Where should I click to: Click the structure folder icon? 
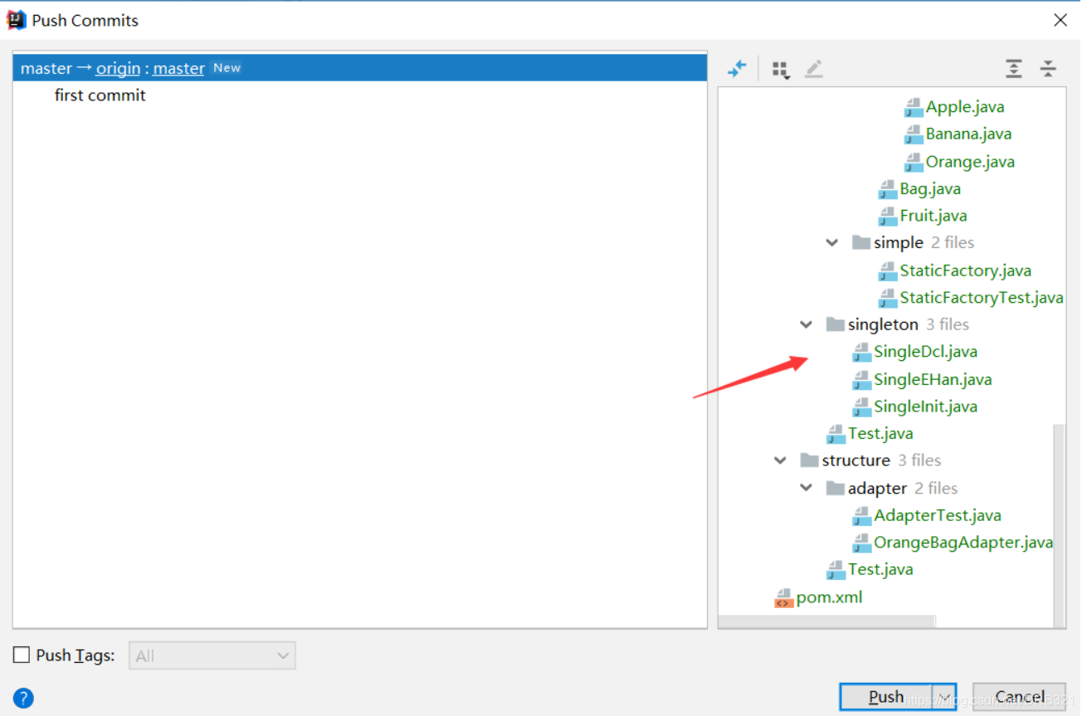pyautogui.click(x=810, y=460)
